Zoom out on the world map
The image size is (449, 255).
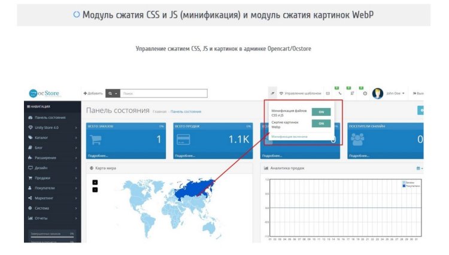pyautogui.click(x=95, y=189)
